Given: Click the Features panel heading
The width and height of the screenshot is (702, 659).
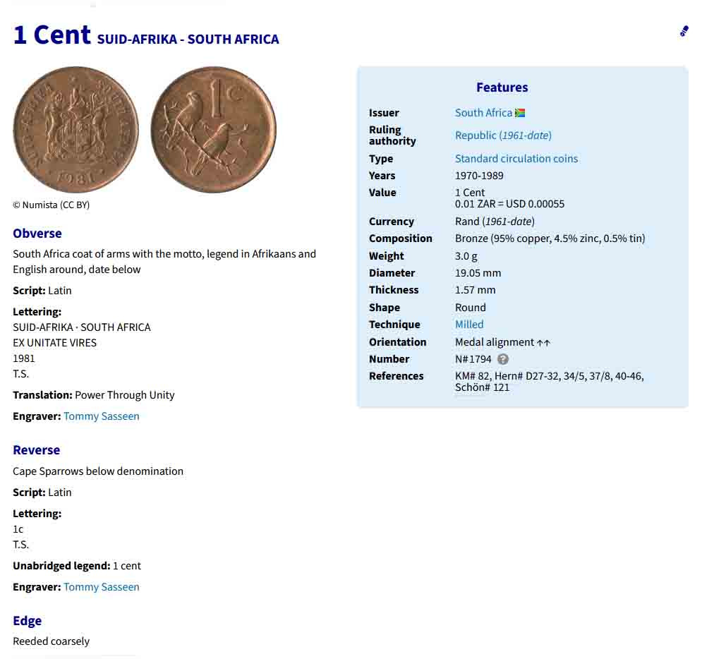Looking at the screenshot, I should pyautogui.click(x=502, y=87).
